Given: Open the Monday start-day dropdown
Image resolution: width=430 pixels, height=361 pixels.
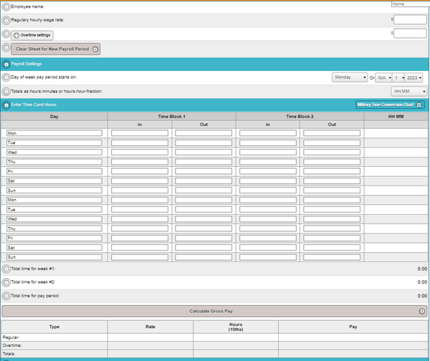Looking at the screenshot, I should coord(350,77).
